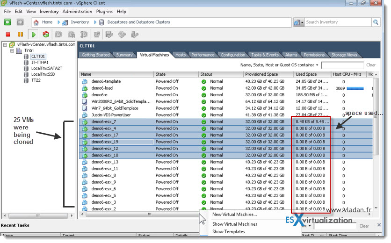391x243 pixels.
Task: Choose New Virtual Machine in context menu
Action: (x=234, y=214)
